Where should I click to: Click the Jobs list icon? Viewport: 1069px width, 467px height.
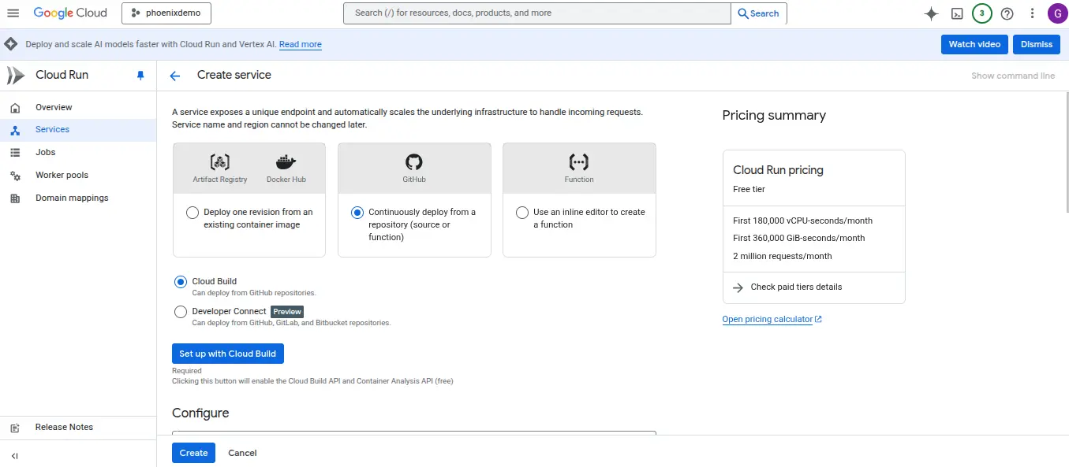tap(15, 153)
